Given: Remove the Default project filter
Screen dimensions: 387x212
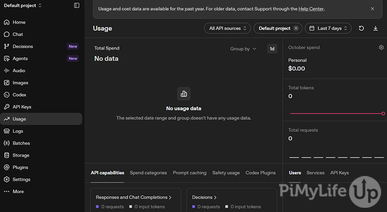Looking at the screenshot, I should coord(296,28).
